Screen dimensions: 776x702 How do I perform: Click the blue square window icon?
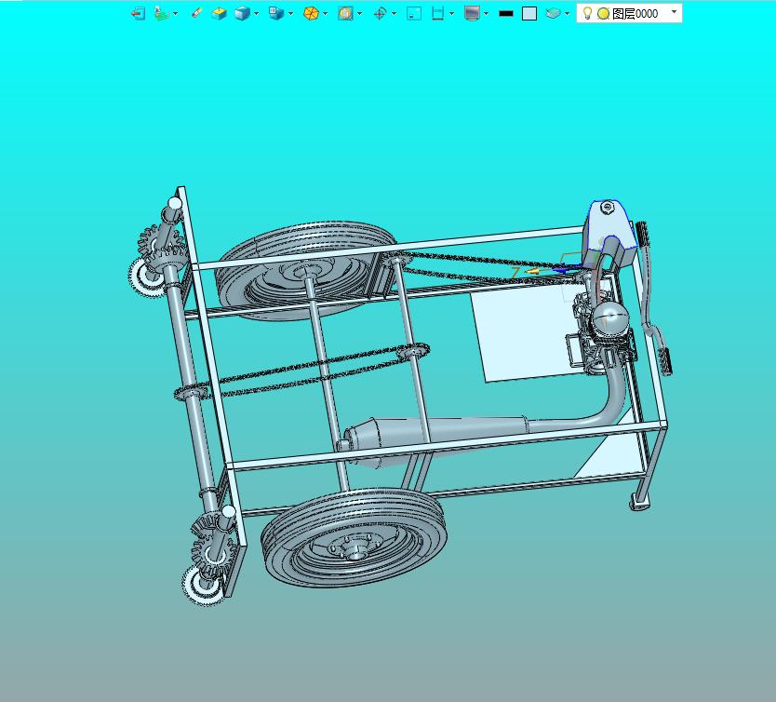tap(414, 13)
